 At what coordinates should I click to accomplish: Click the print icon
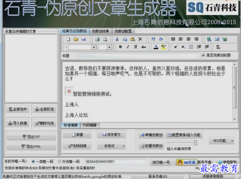click(x=97, y=39)
